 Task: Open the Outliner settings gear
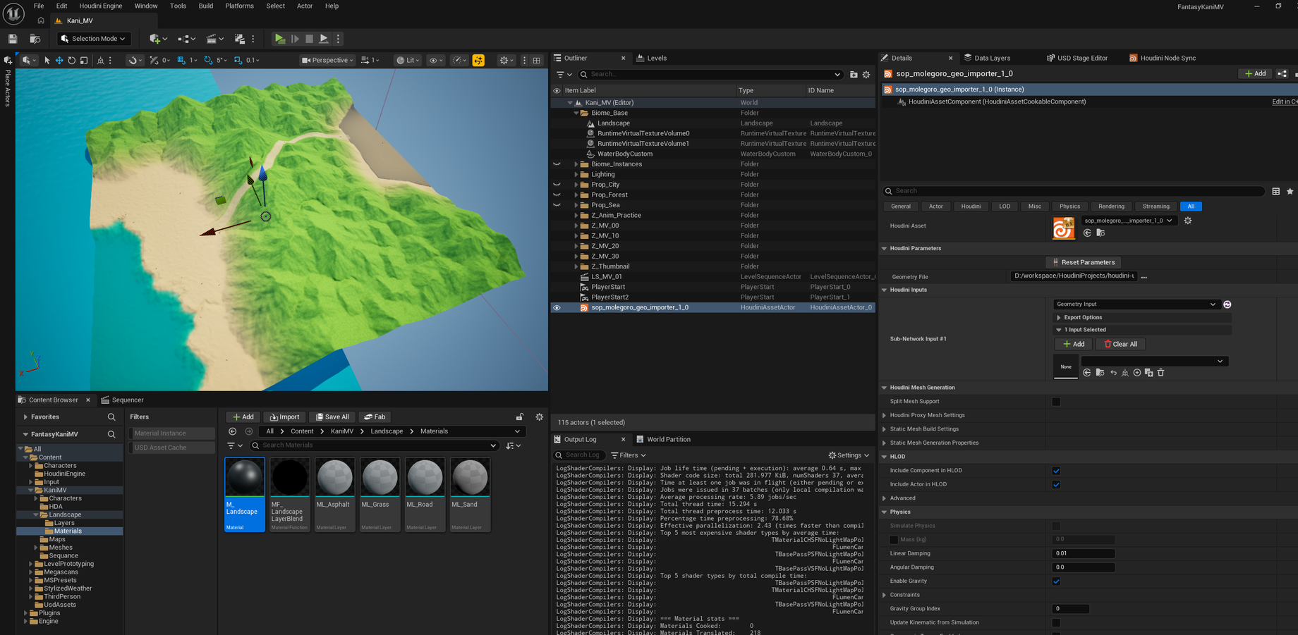click(866, 74)
